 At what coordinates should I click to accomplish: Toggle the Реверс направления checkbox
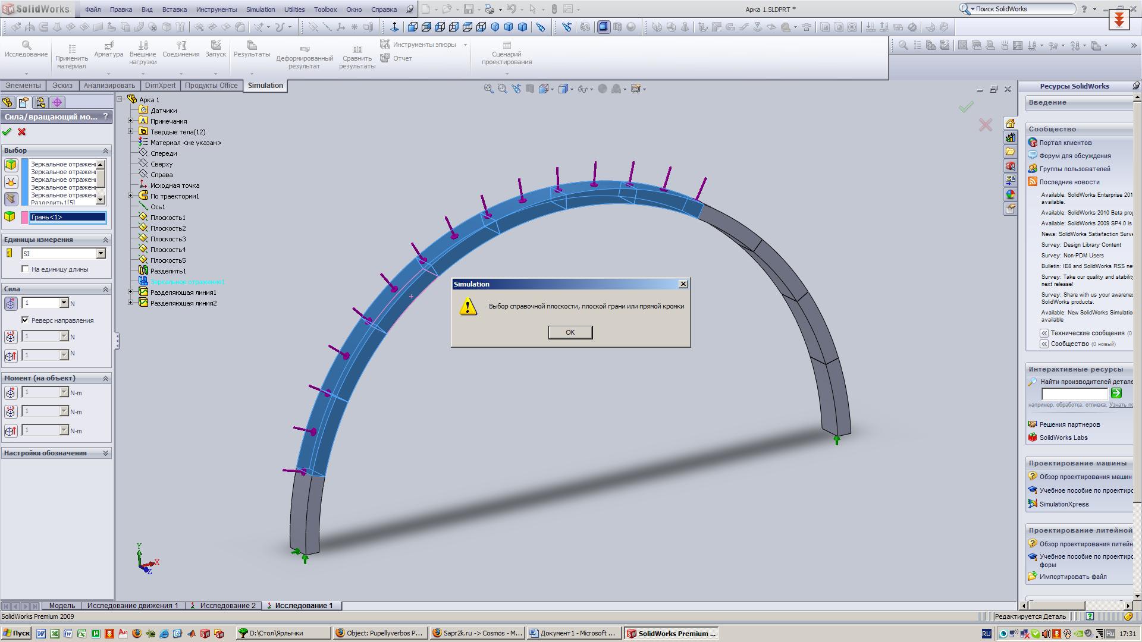(x=25, y=320)
